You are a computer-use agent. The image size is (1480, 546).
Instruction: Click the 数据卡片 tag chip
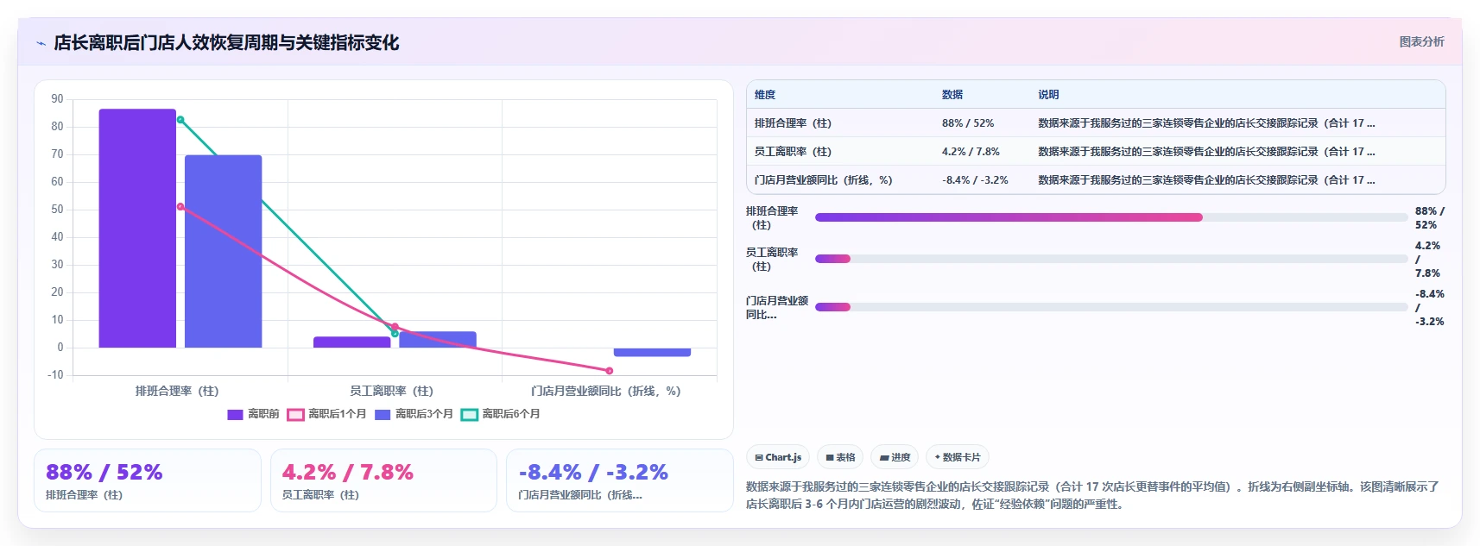click(x=958, y=457)
